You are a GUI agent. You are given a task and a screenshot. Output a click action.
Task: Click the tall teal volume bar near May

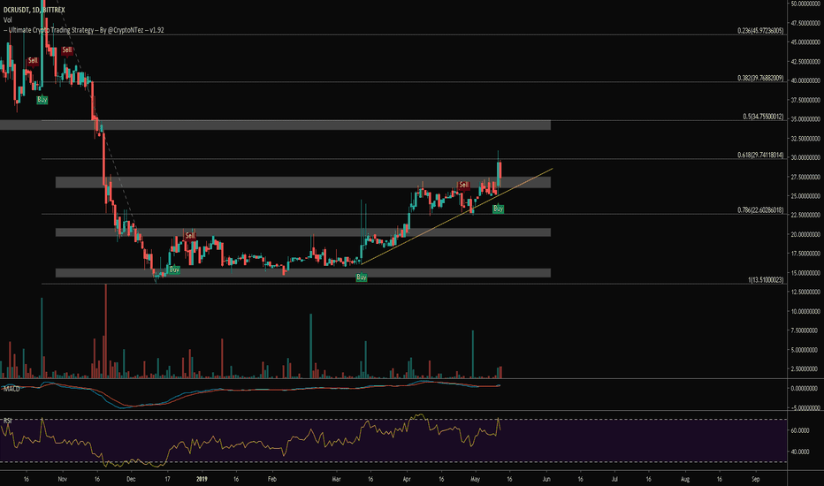click(x=473, y=354)
